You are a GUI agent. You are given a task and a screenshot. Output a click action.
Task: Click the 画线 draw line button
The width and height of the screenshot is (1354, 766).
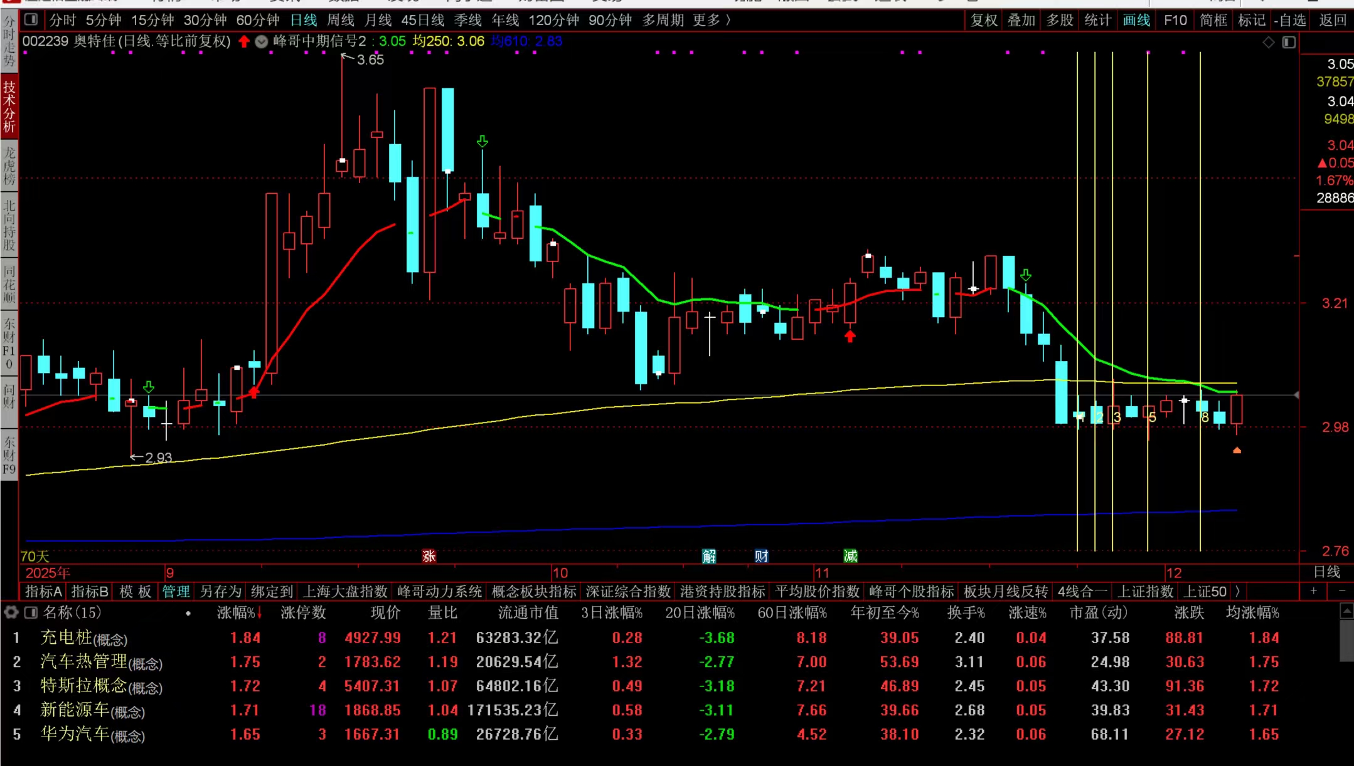click(x=1136, y=20)
